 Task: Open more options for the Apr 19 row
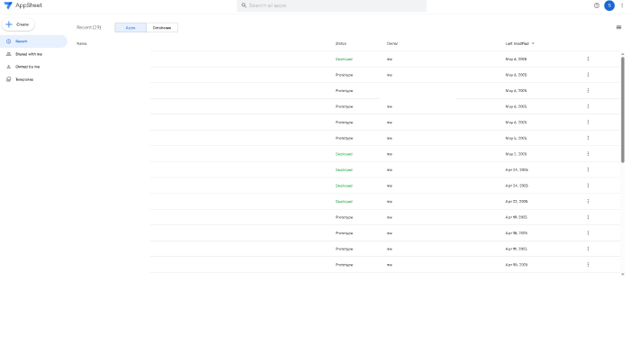coord(589,217)
